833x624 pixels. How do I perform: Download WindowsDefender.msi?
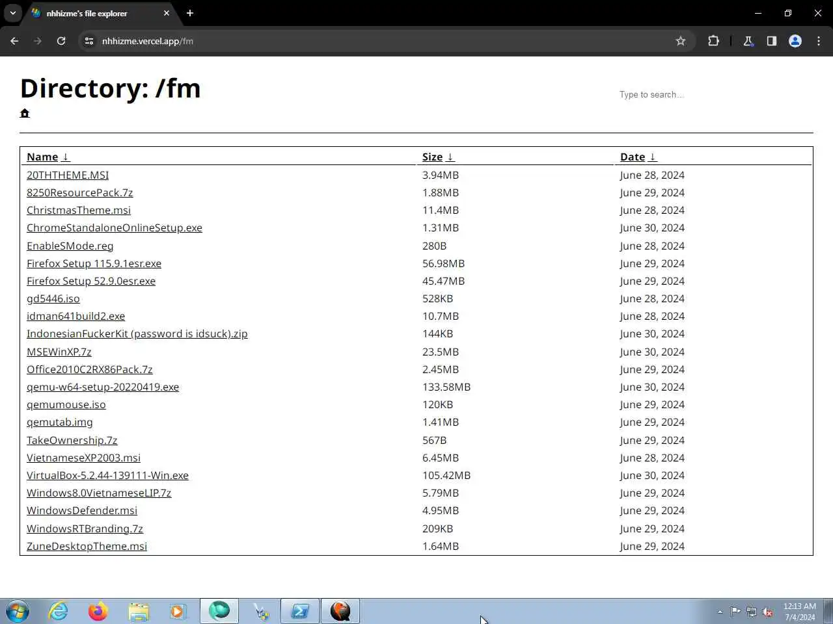click(x=82, y=510)
